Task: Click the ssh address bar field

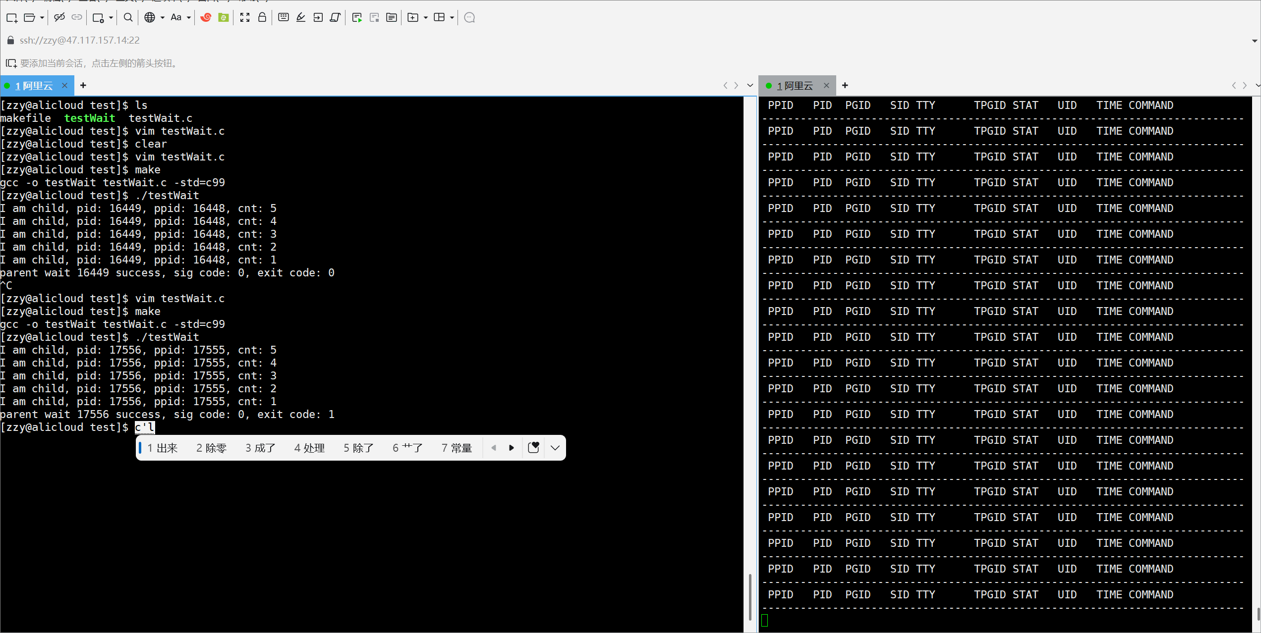Action: coord(79,40)
